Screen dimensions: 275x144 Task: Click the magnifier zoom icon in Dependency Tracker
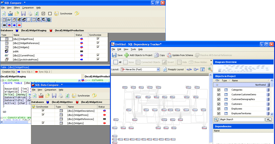pos(210,70)
